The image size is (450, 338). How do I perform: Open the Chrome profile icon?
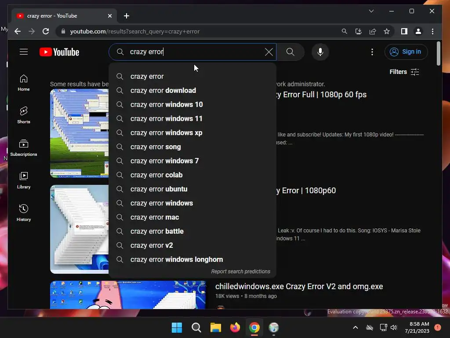(418, 31)
